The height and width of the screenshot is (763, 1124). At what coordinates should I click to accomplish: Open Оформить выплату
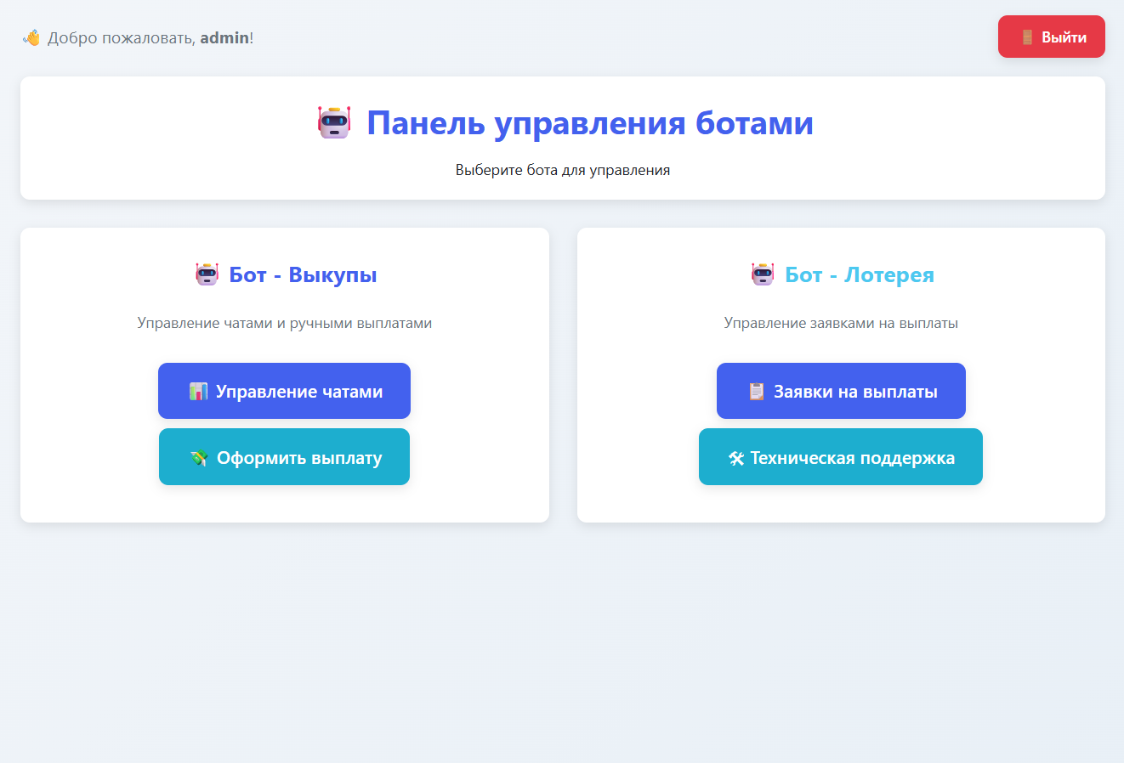[284, 456]
